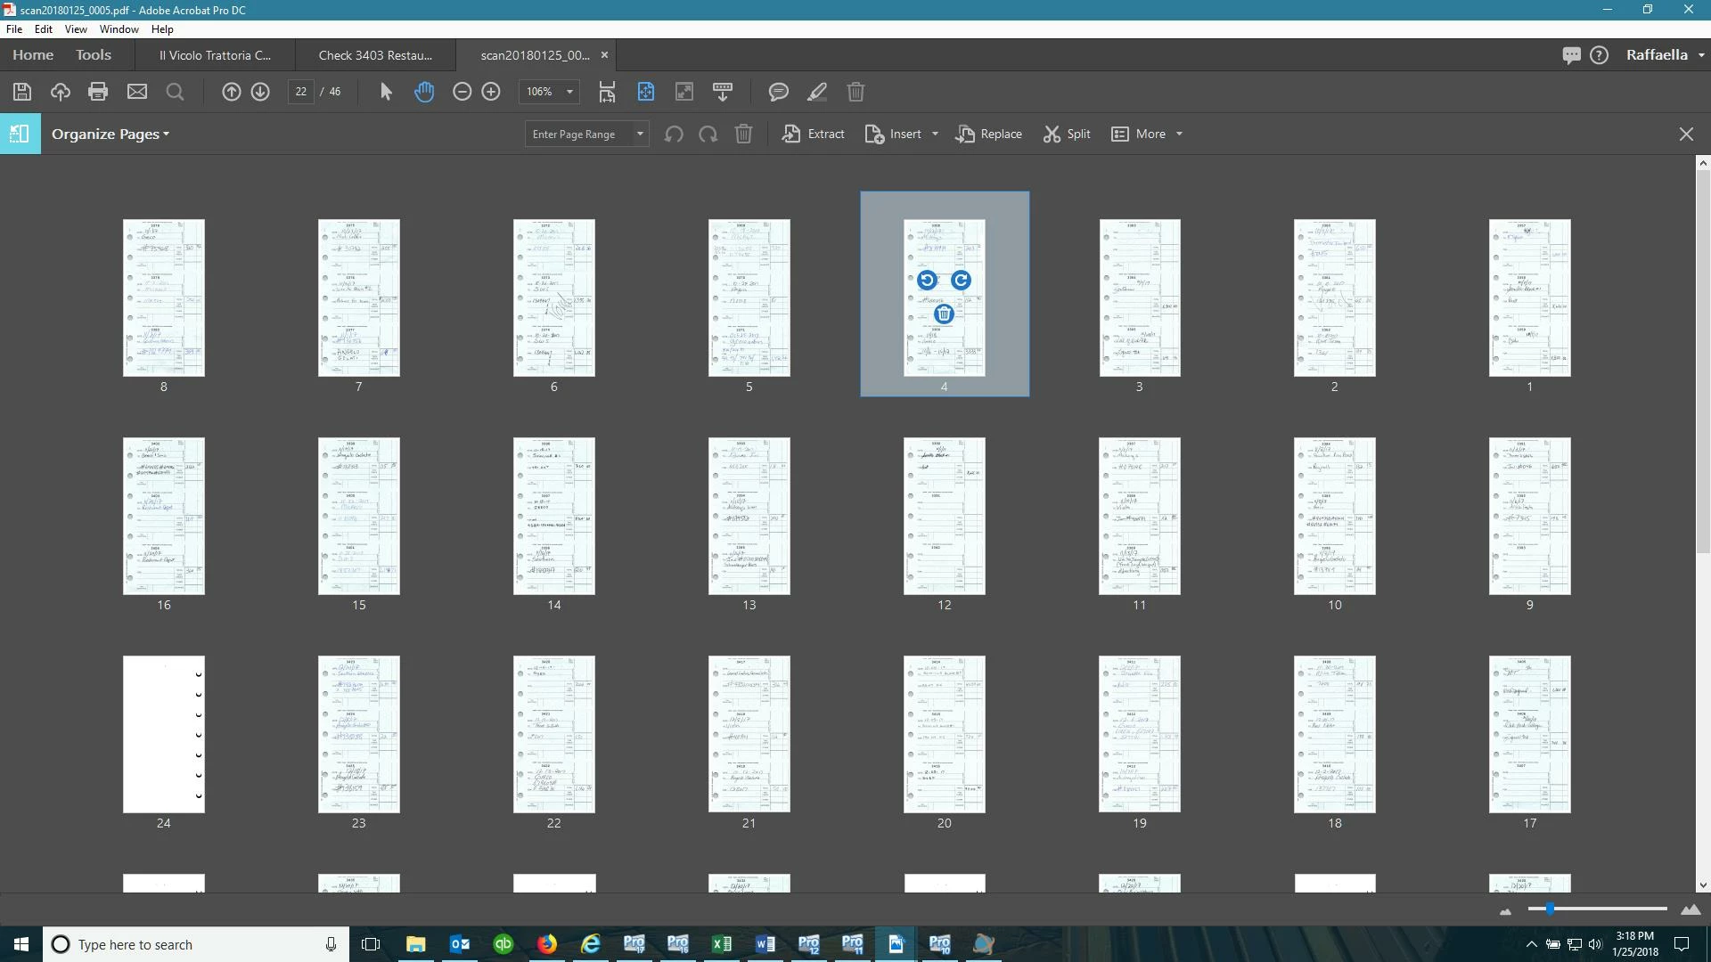
Task: Go to previous page arrow
Action: [x=231, y=92]
